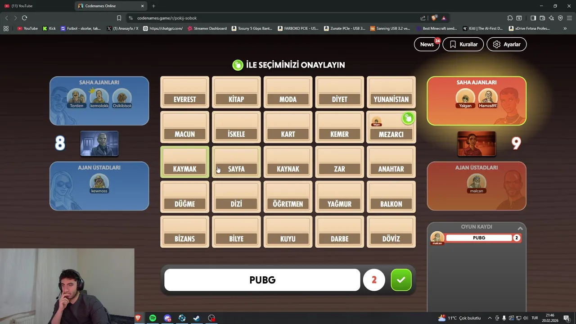576x324 pixels.
Task: Click Torden player avatar in blue team
Action: (x=76, y=97)
